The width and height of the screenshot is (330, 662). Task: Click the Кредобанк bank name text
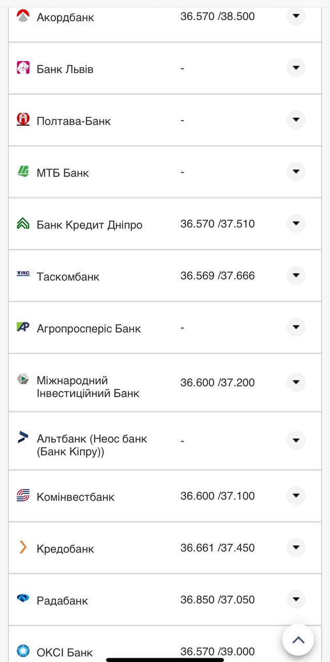[65, 548]
